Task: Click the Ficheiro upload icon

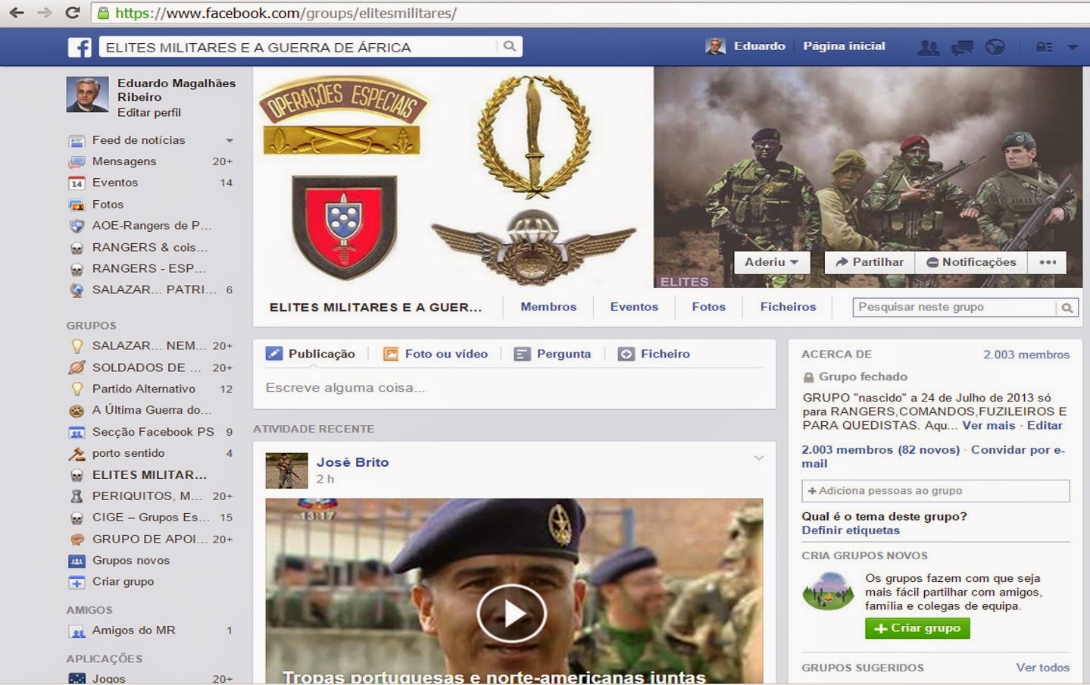Action: (626, 354)
